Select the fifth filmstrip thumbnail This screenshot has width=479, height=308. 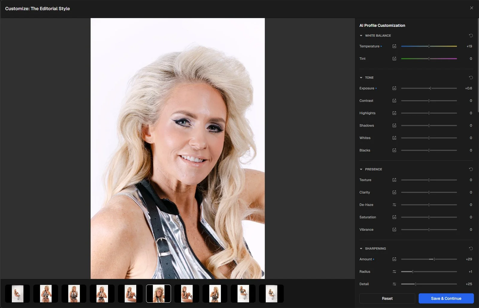[x=130, y=294]
